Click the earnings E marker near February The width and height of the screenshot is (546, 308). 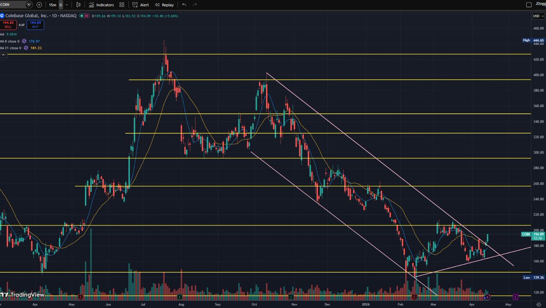click(414, 297)
